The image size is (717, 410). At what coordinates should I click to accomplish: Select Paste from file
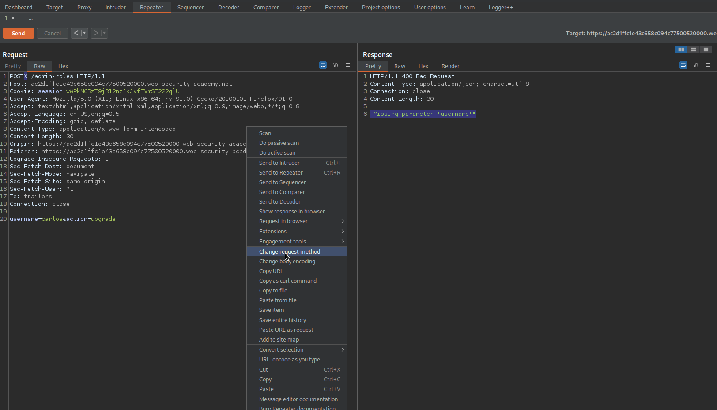click(297, 300)
